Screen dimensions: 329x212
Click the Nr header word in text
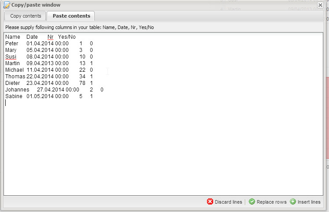coord(50,37)
